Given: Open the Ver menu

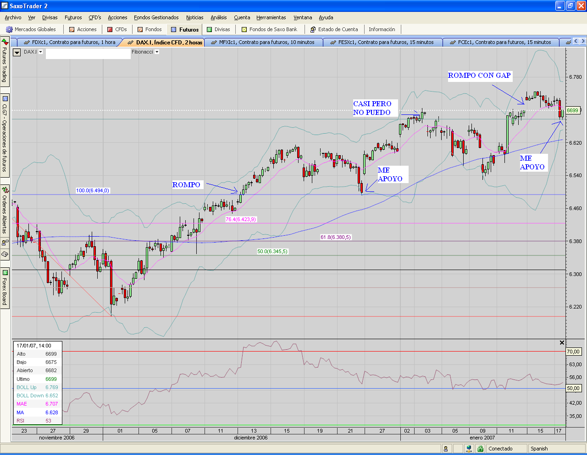Looking at the screenshot, I should pyautogui.click(x=32, y=17).
